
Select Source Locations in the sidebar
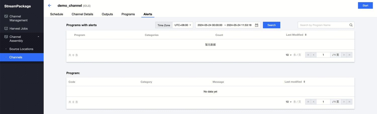tap(21, 49)
